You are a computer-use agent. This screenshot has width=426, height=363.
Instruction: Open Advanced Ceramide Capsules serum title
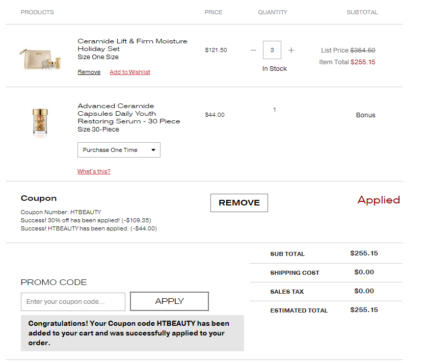[128, 114]
